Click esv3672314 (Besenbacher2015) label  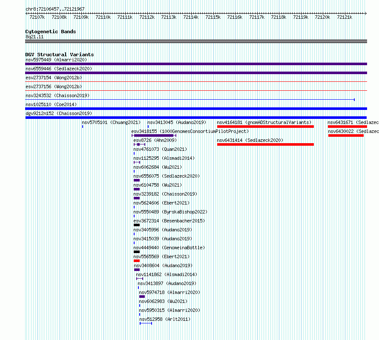coord(169,221)
